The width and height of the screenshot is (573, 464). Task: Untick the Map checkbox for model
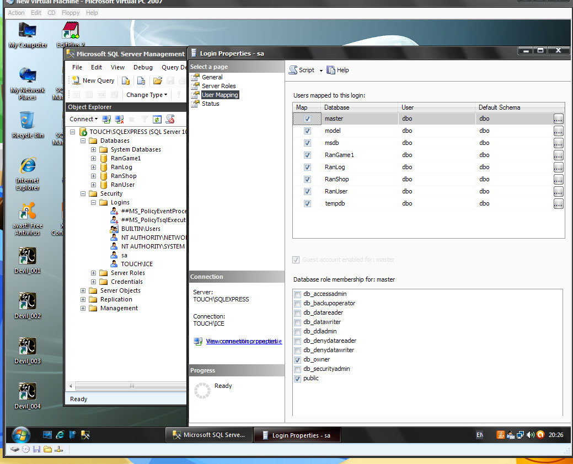[307, 131]
